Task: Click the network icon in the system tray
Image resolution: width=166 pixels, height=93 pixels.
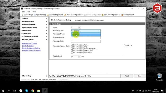Action: [143, 91]
